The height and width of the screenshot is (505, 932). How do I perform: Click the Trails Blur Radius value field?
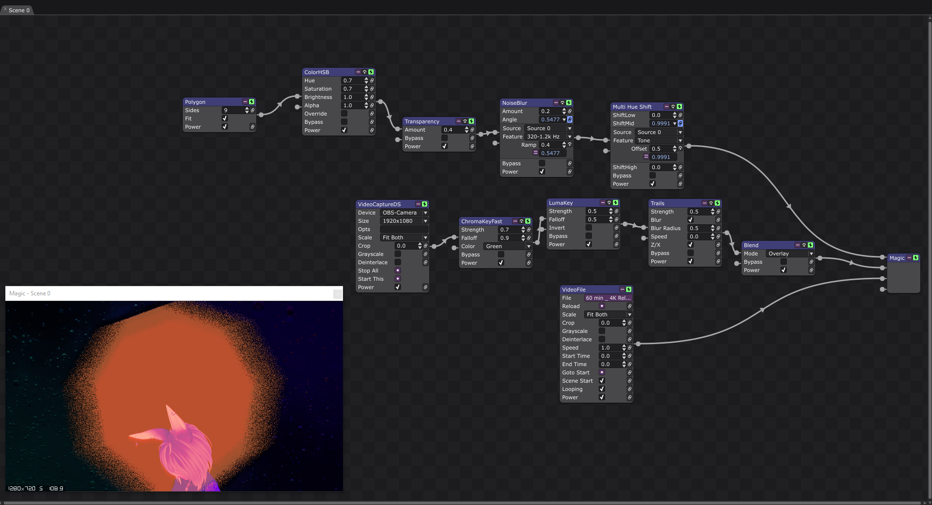699,228
